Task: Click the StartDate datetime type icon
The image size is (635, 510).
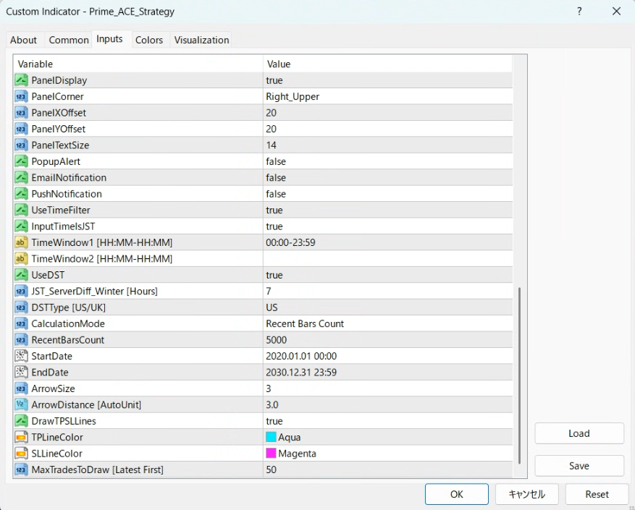Action: [x=21, y=356]
